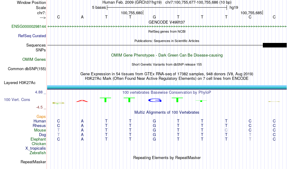Select the Sequences SNPs track label

(x=36, y=47)
